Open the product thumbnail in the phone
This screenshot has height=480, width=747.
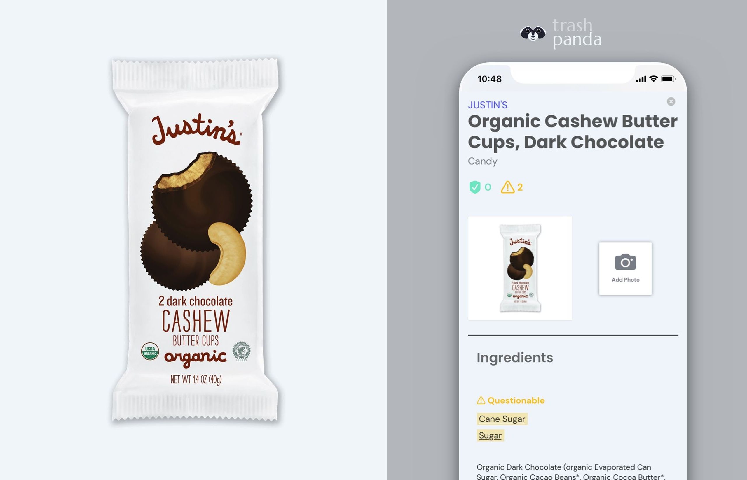click(x=520, y=268)
